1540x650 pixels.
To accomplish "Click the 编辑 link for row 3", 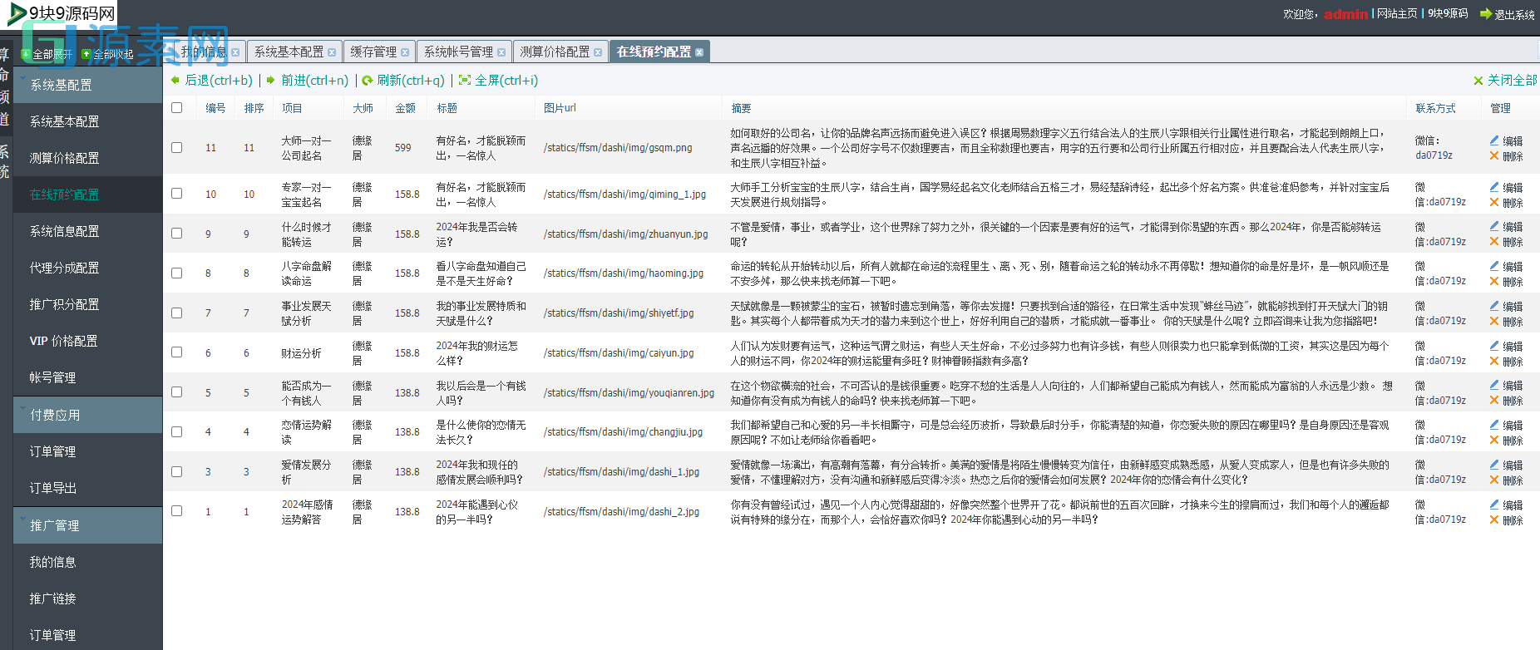I will [x=1513, y=465].
